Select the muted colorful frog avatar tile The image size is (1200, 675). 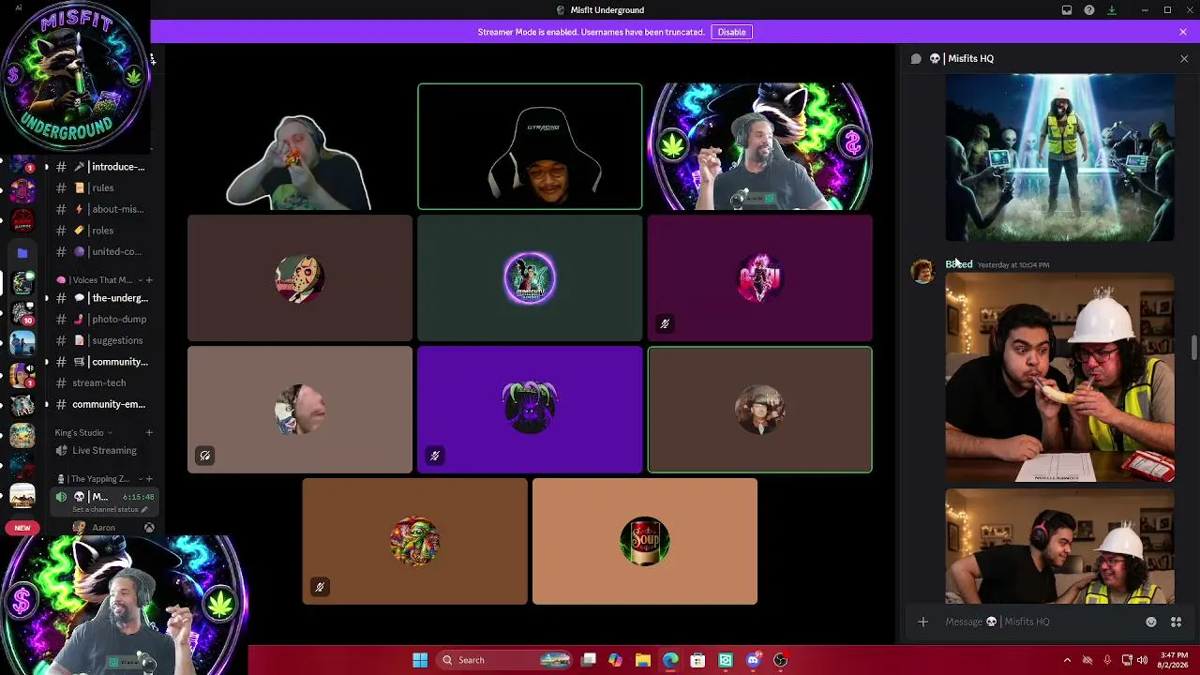414,541
